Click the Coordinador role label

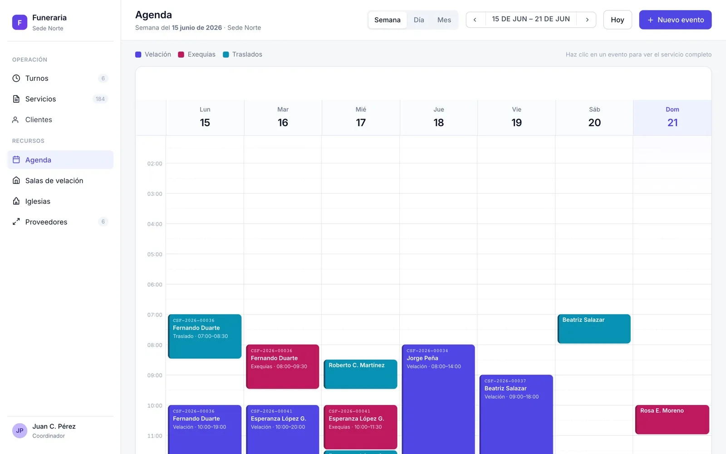(49, 436)
